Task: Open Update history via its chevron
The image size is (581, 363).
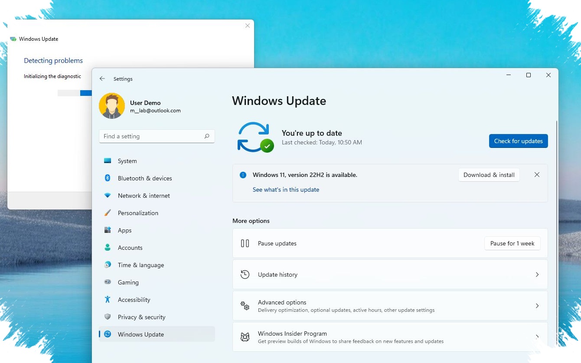Action: 537,275
